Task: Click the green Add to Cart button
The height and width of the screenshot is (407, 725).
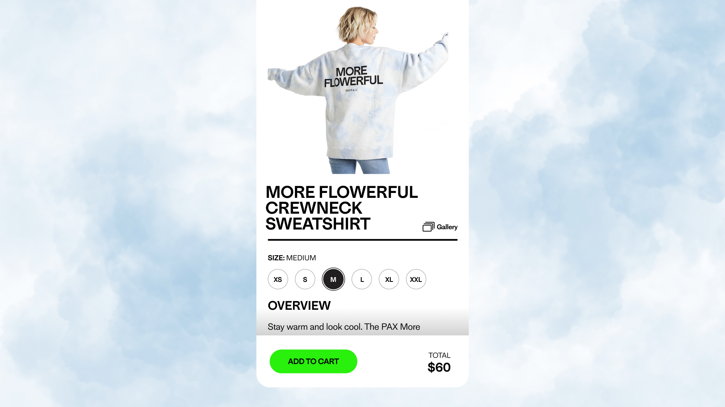Action: click(x=313, y=361)
